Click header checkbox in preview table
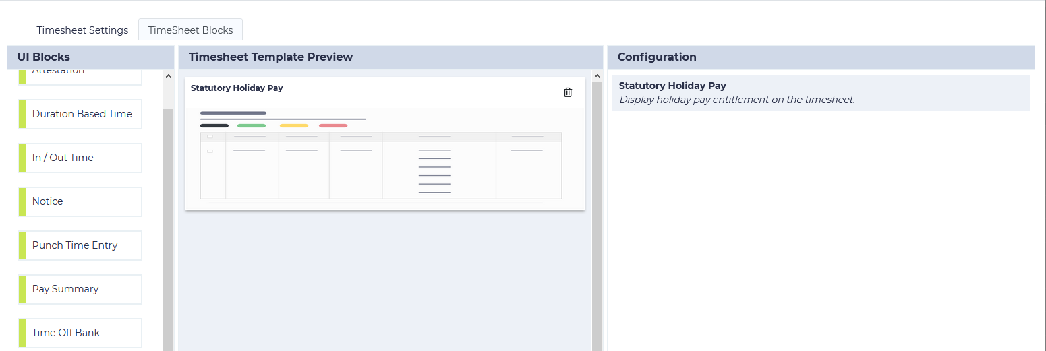The width and height of the screenshot is (1046, 351). click(x=210, y=137)
